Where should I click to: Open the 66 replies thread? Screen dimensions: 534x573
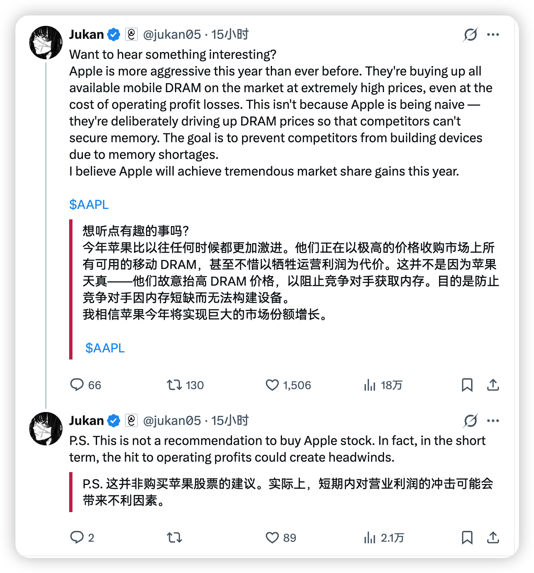pos(88,385)
